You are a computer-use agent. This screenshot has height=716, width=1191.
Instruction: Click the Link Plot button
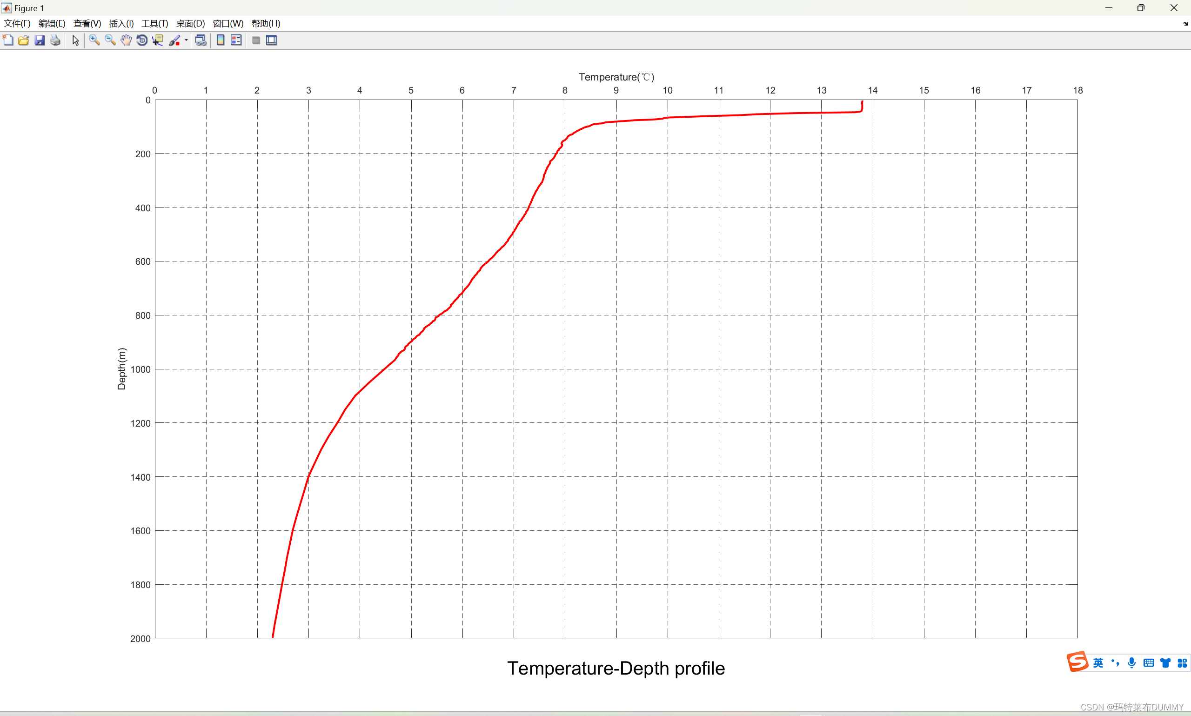tap(201, 40)
